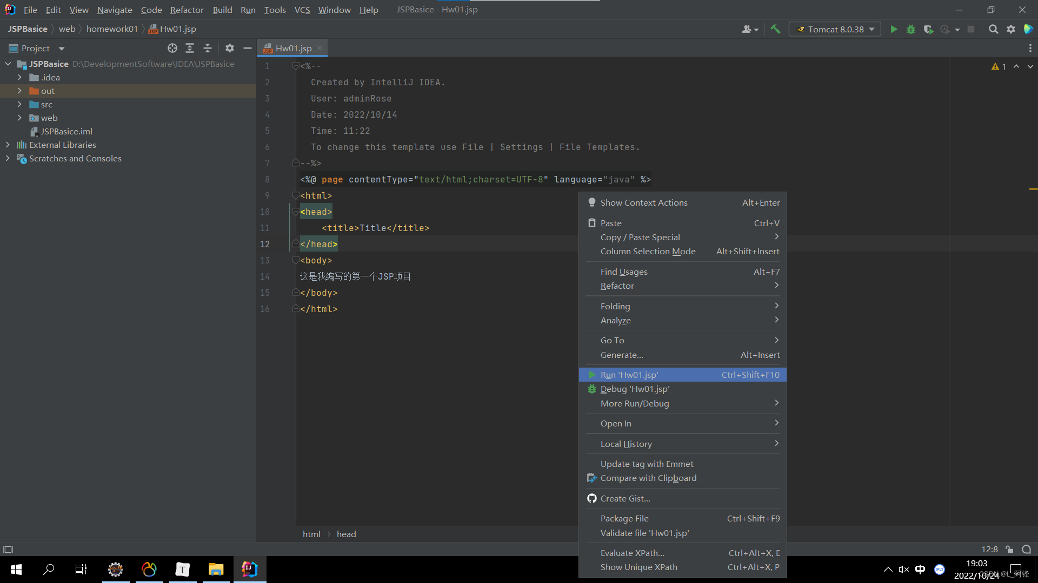Toggle read-only lock icon in status bar
This screenshot has width=1038, height=583.
pos(1009,550)
